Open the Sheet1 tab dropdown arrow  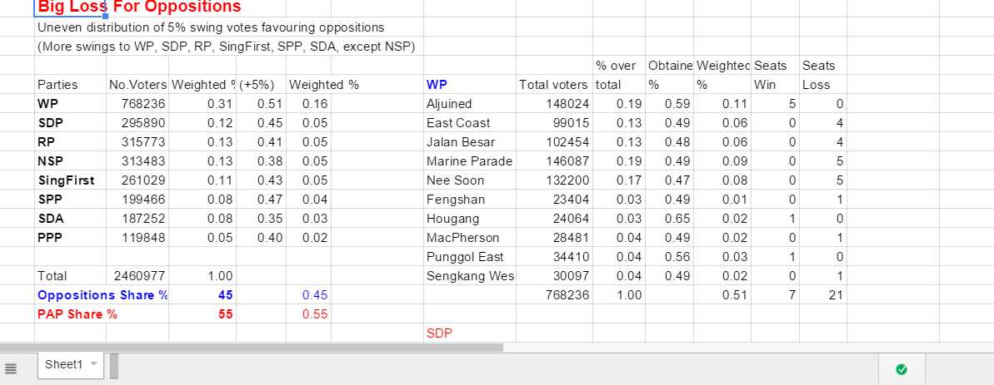pyautogui.click(x=94, y=365)
